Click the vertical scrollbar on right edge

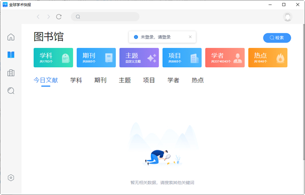303,92
